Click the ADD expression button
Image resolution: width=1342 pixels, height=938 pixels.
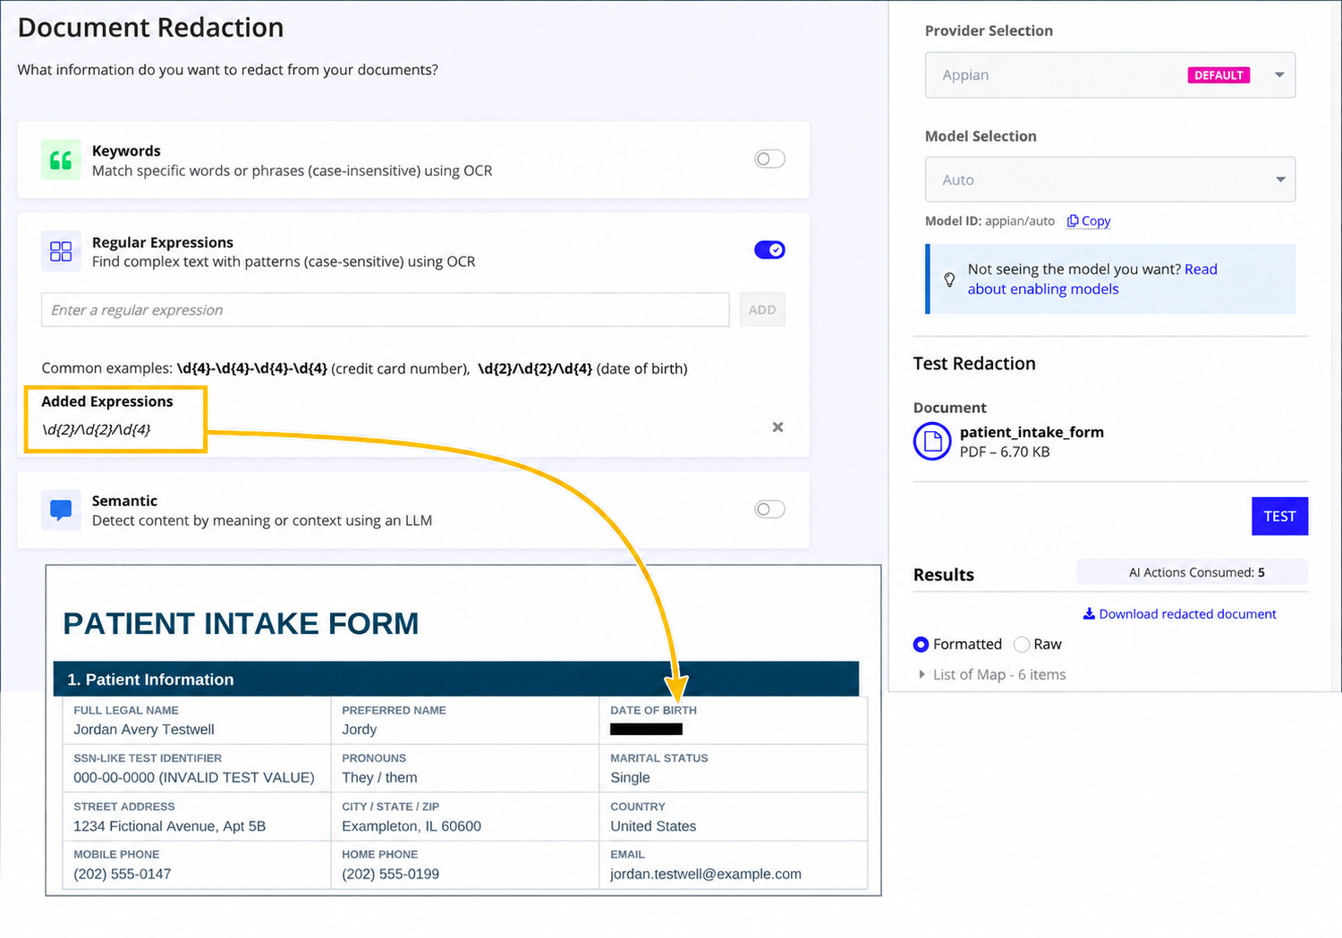point(762,309)
